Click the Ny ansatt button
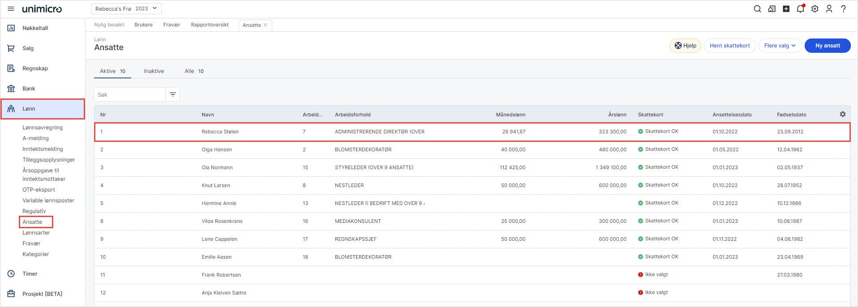858x307 pixels. coord(827,46)
